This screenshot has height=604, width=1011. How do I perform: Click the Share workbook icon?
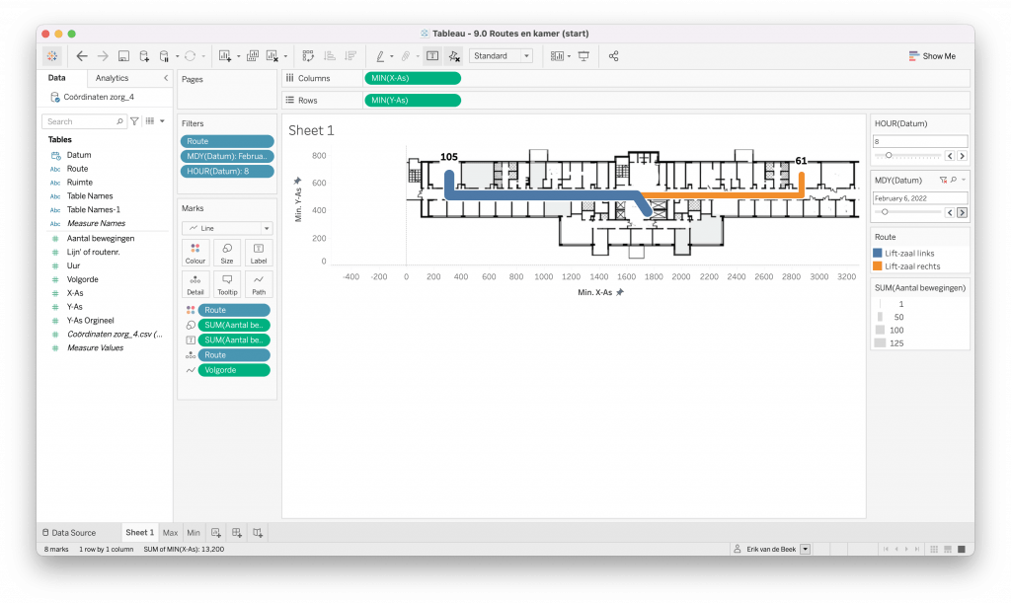[x=614, y=56]
